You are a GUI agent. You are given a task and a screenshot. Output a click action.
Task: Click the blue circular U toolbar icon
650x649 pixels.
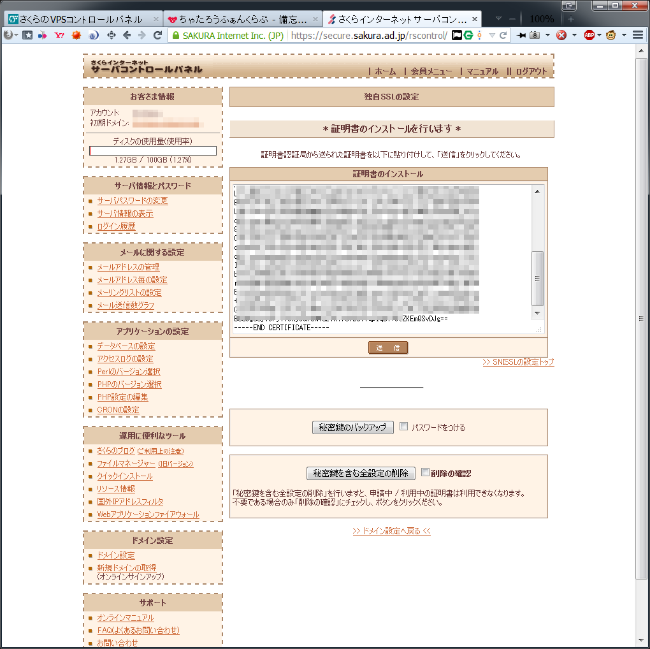click(93, 35)
